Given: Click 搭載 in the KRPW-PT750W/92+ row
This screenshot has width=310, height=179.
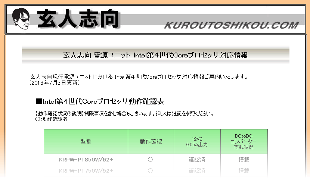Looking at the screenshot, I should (244, 171).
